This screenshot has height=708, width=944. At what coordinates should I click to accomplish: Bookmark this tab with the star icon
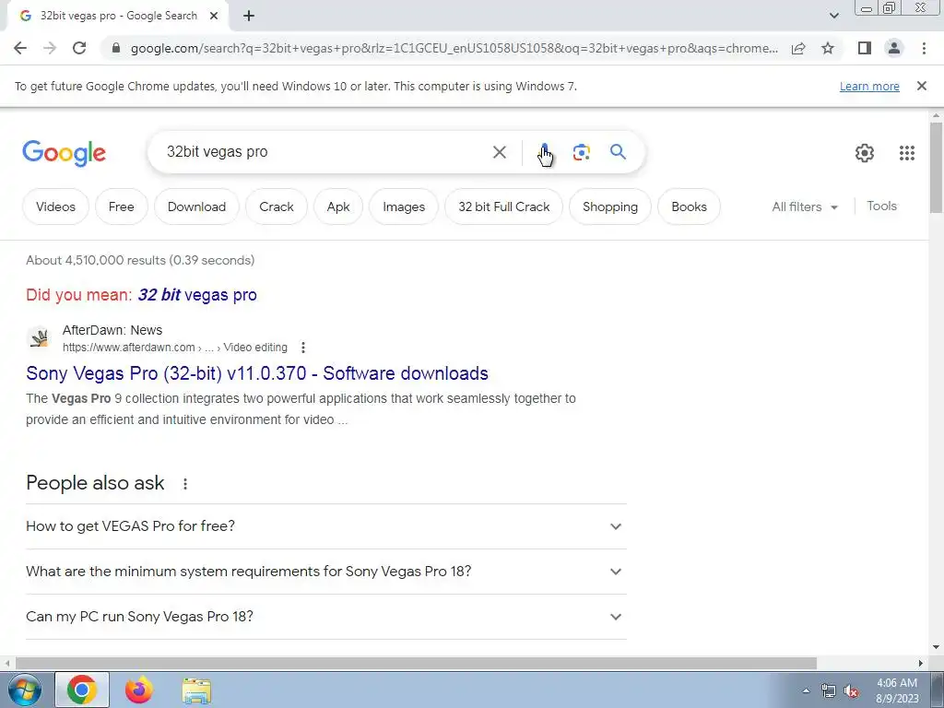tap(828, 48)
